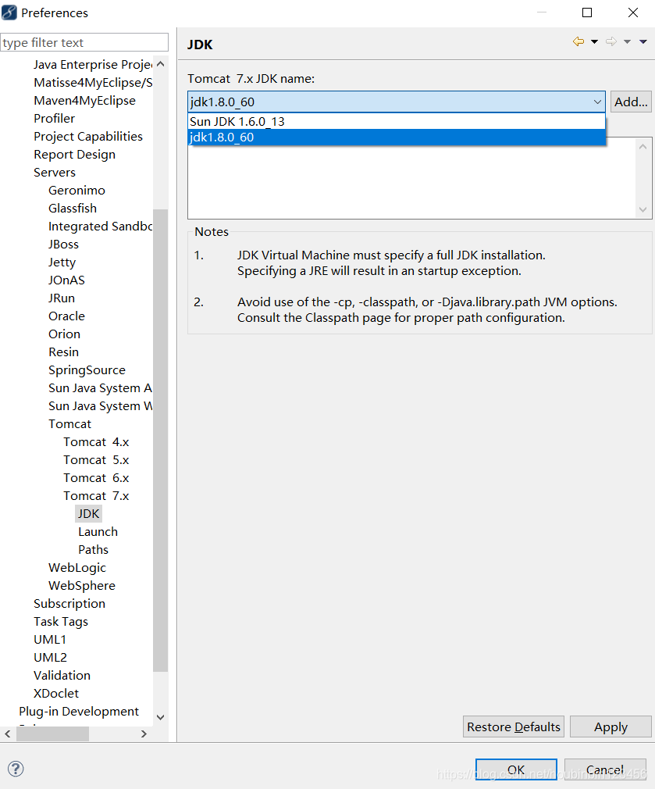Select UML1 tree item

point(50,640)
